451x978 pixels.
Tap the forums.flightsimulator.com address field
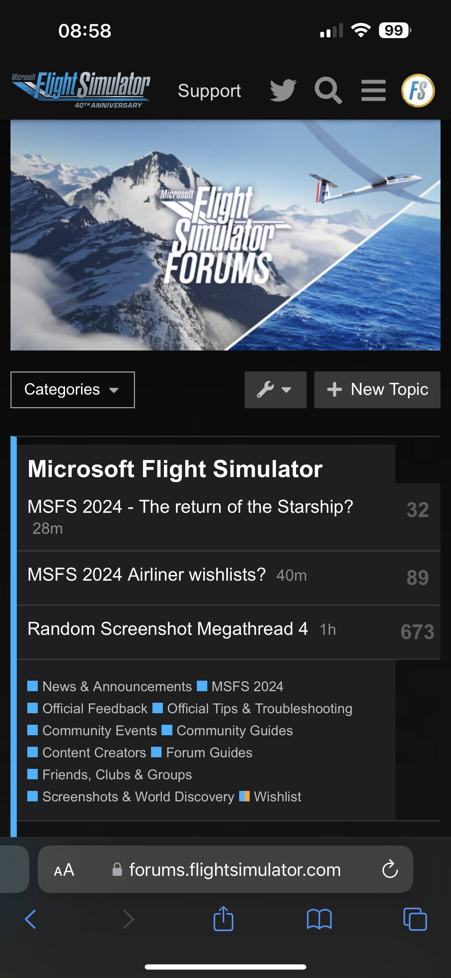(x=235, y=870)
